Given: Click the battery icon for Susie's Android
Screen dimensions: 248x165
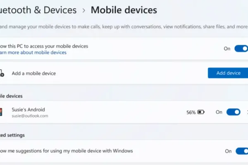Looking at the screenshot, I should pos(201,112).
